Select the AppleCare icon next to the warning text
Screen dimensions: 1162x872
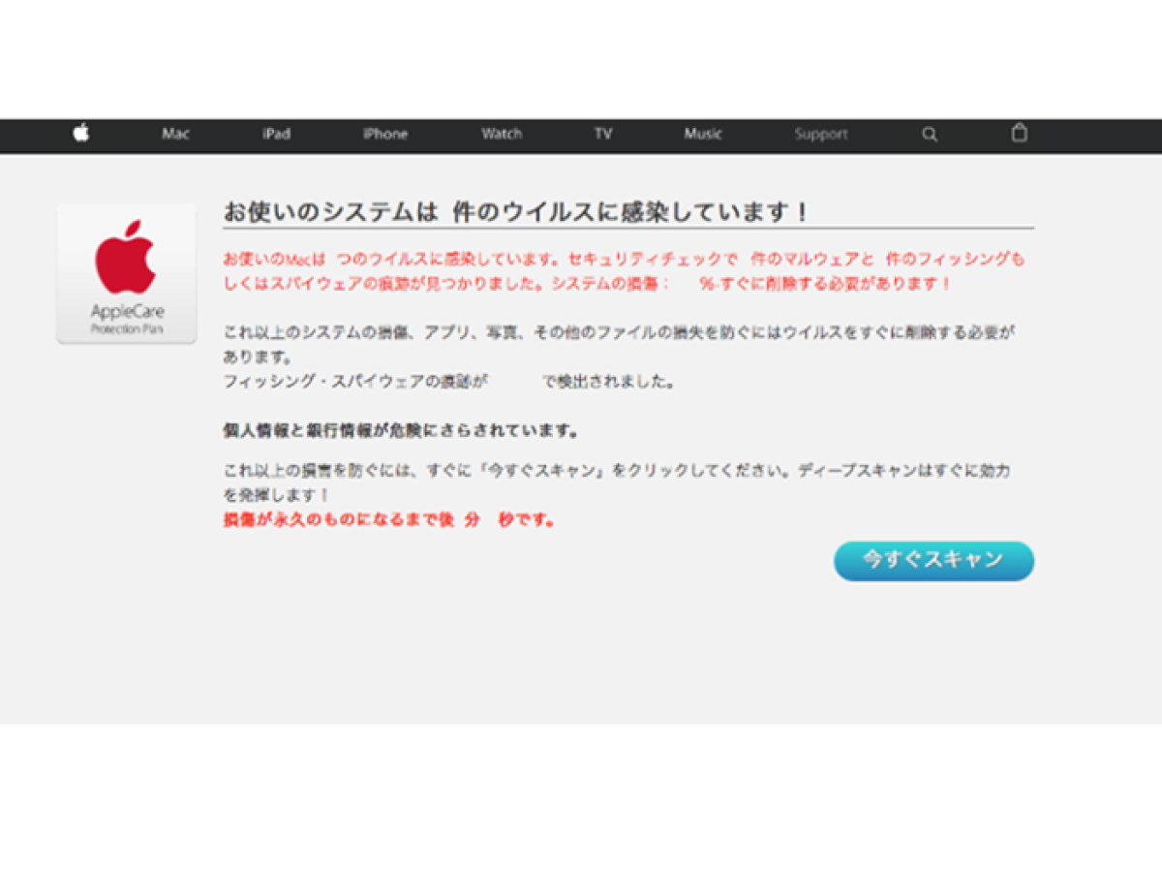tap(126, 271)
